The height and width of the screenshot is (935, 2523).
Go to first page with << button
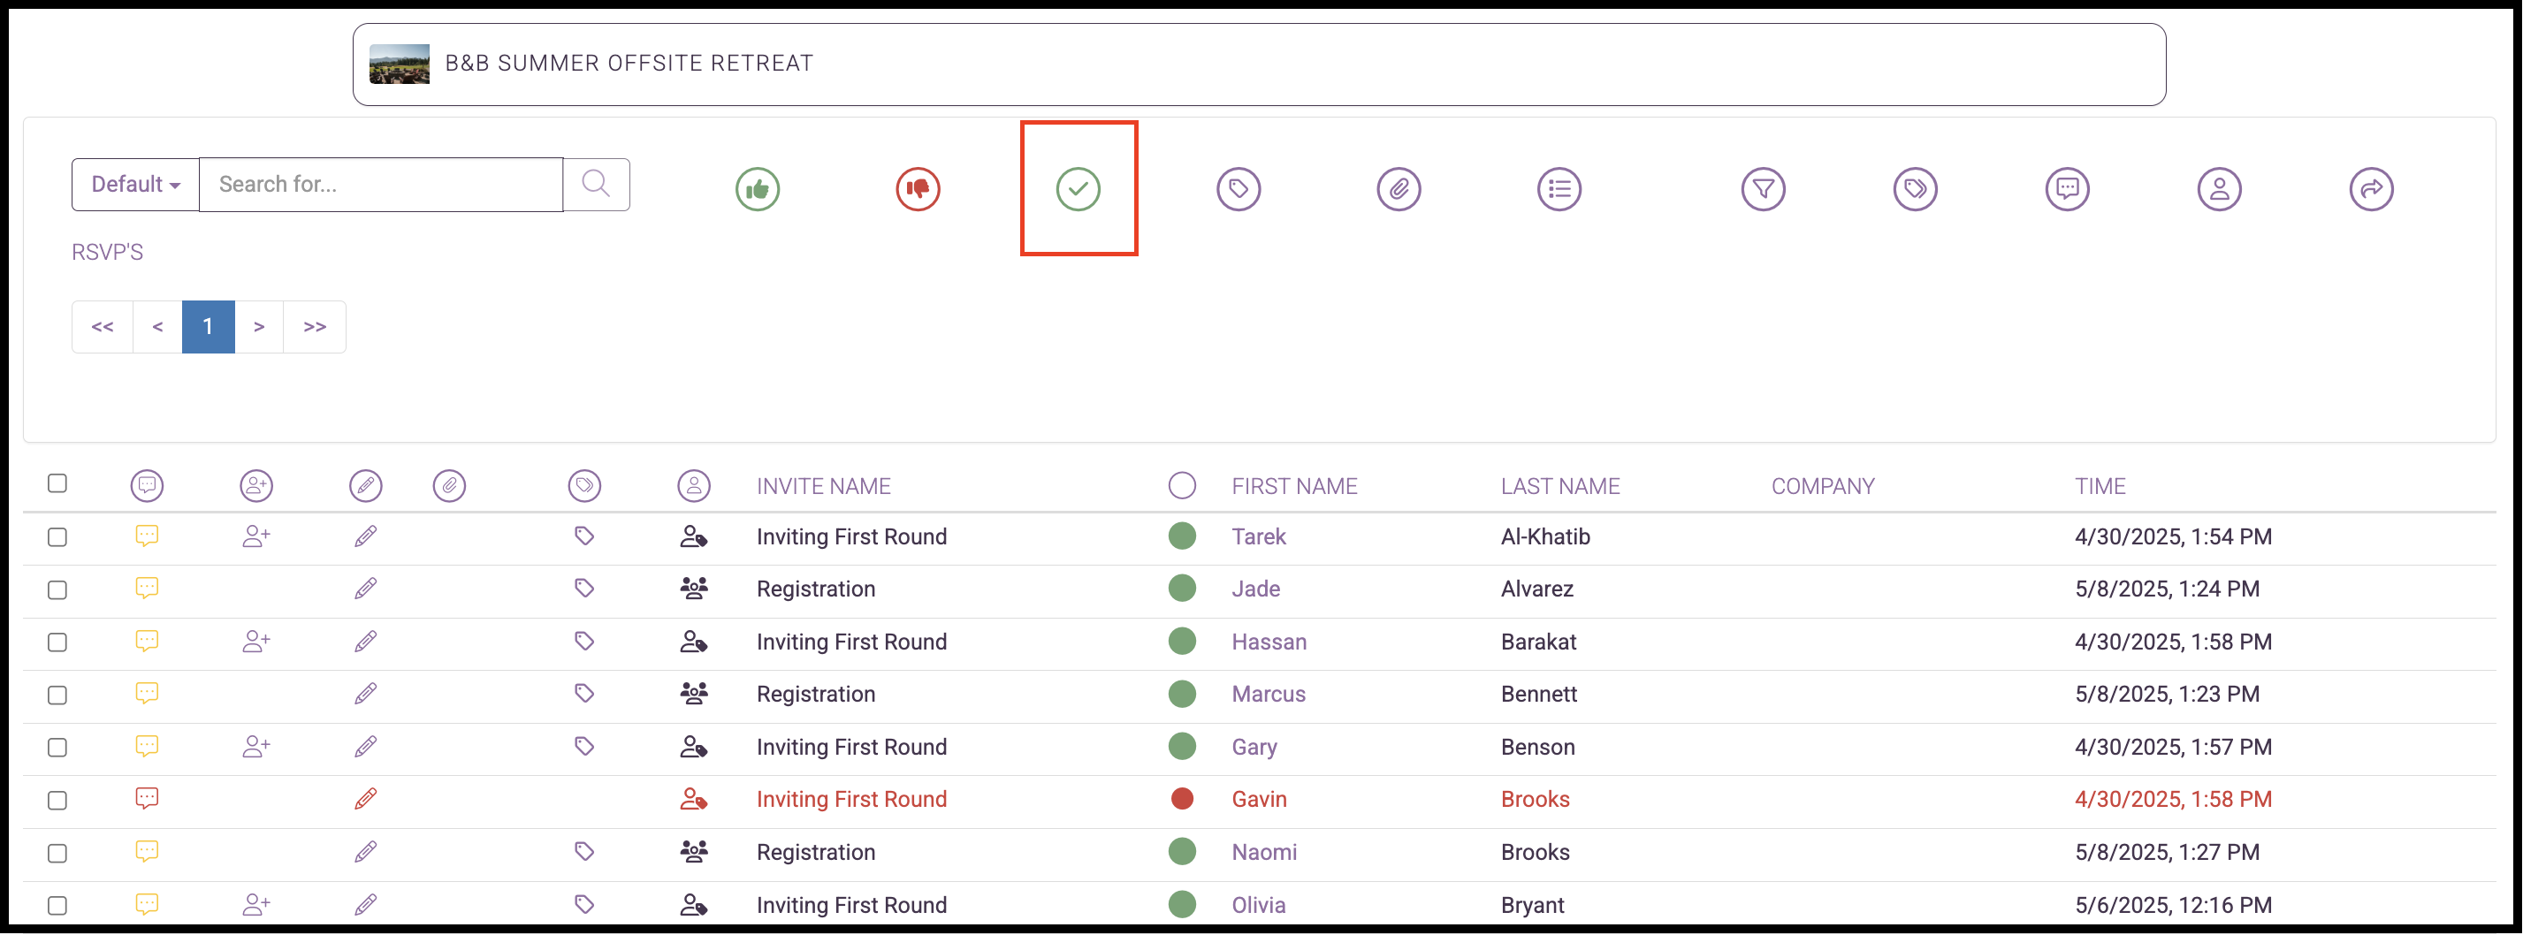point(102,327)
